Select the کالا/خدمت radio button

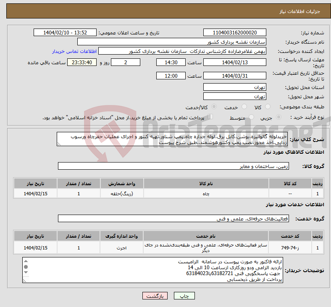coord(214,107)
